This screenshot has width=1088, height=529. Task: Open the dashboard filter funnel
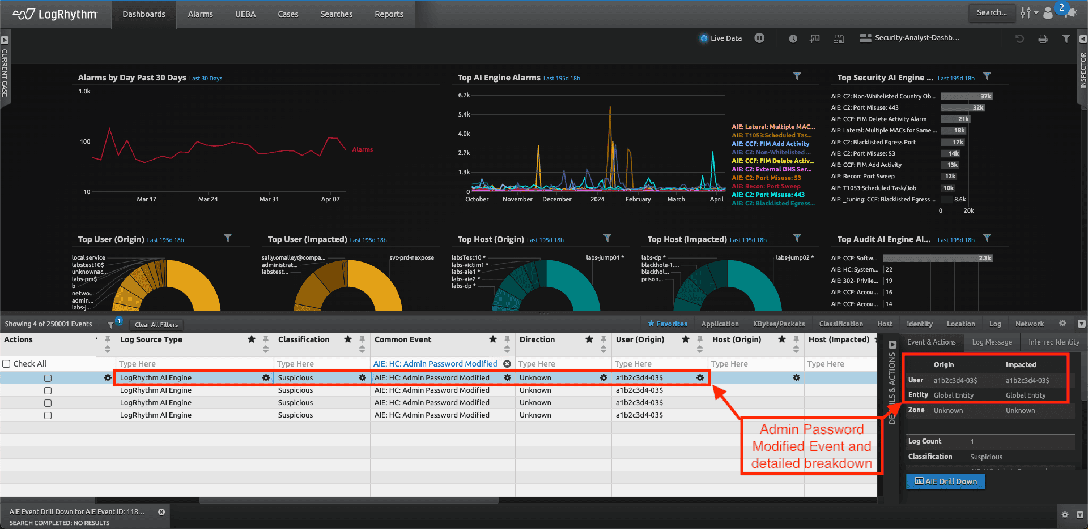point(1066,38)
